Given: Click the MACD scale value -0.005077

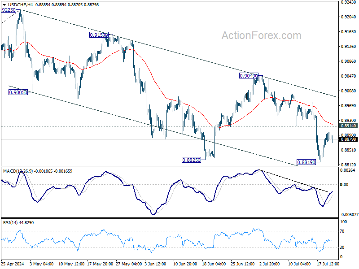Looking at the screenshot, I should click(349, 215).
